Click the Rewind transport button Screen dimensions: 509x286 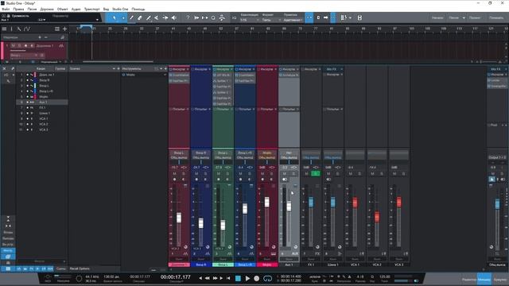pos(208,278)
